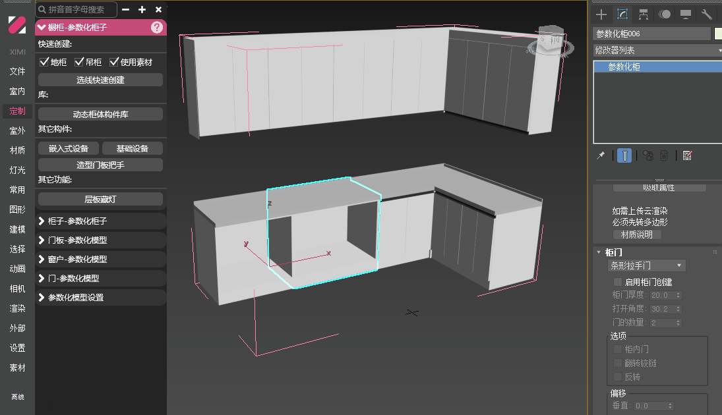Click the 打开角度 spinner arrows
This screenshot has width=722, height=415.
678,309
